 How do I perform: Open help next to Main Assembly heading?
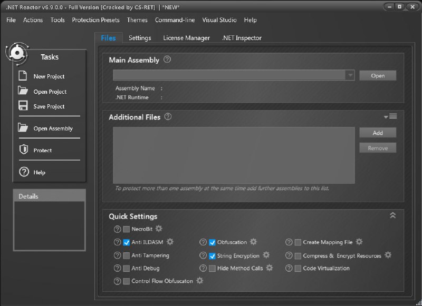tap(167, 60)
